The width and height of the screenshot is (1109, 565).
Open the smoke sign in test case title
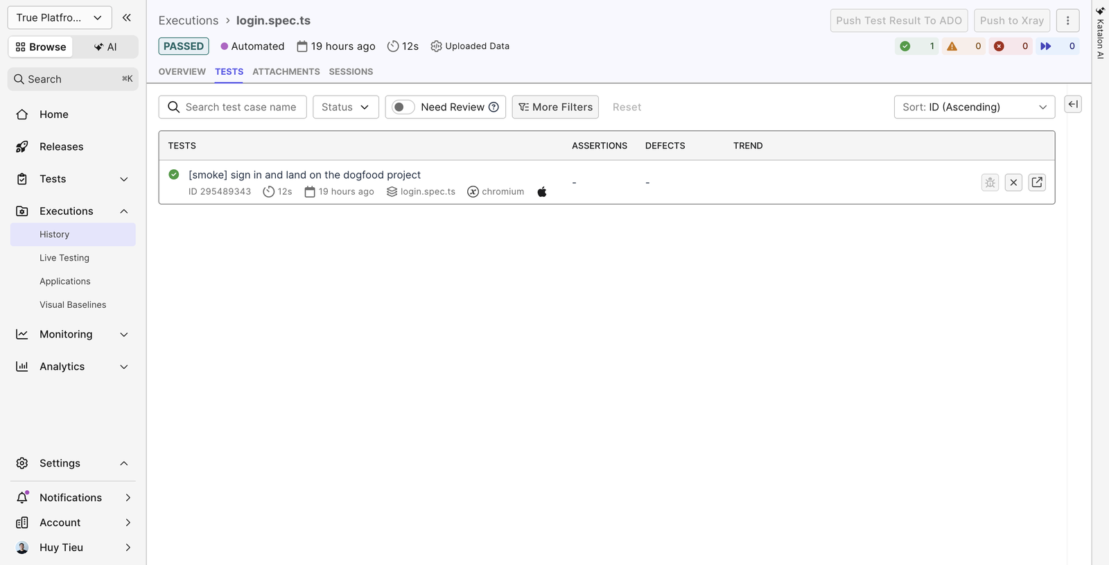(x=304, y=175)
